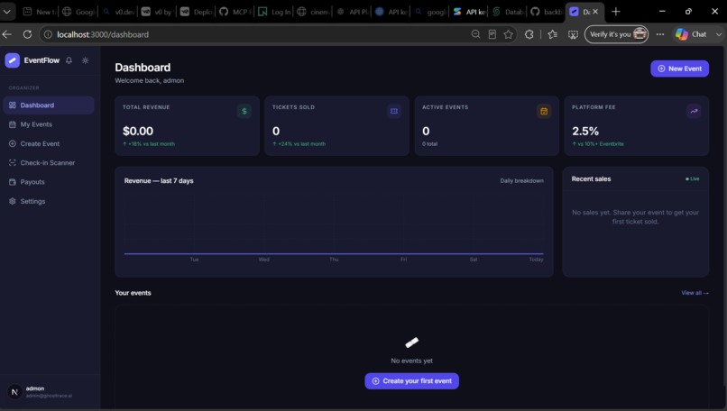Open Create Event in sidebar
The height and width of the screenshot is (411, 727).
pyautogui.click(x=49, y=143)
